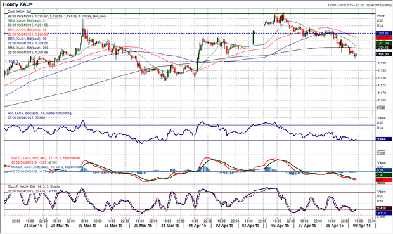The width and height of the screenshot is (393, 234).
Task: Click the Auto scale button on price panel
Action: pos(381,108)
